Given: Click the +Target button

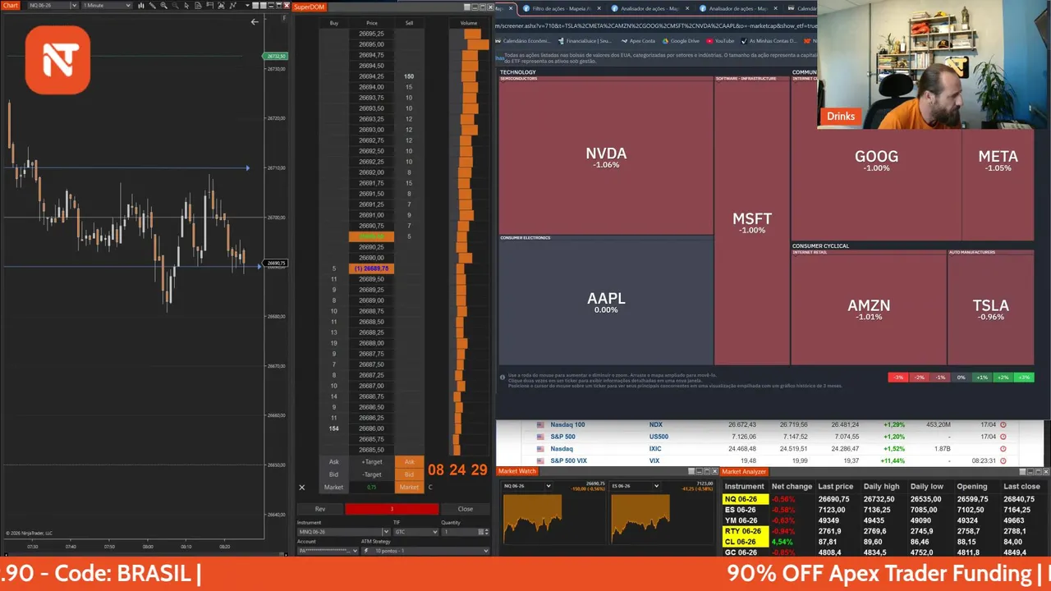Looking at the screenshot, I should coord(372,461).
